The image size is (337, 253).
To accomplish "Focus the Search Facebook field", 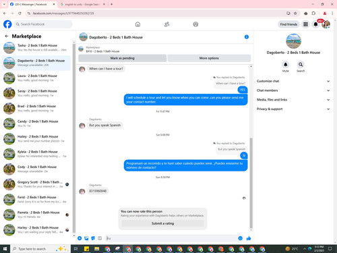I will [42, 24].
